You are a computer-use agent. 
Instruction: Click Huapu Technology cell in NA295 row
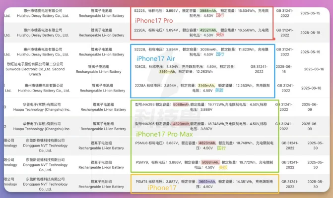(42, 126)
